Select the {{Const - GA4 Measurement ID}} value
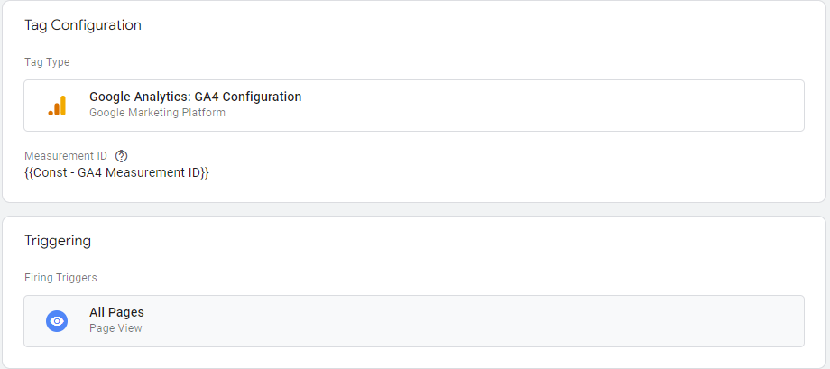Image resolution: width=830 pixels, height=369 pixels. (116, 172)
